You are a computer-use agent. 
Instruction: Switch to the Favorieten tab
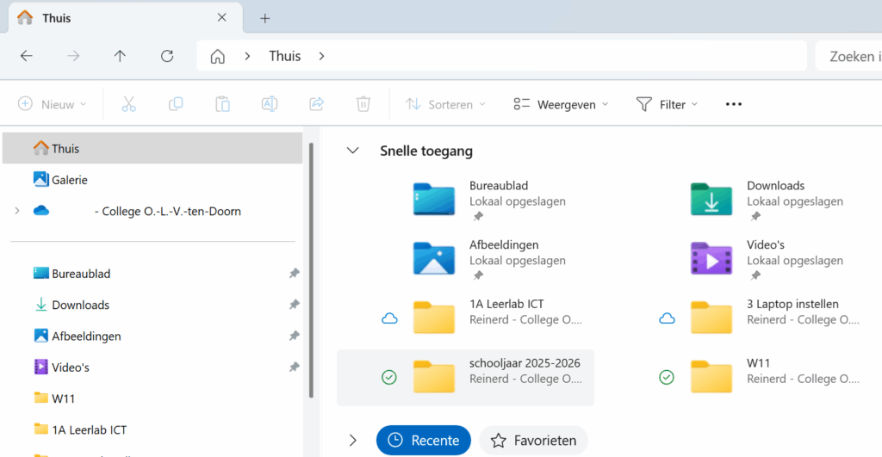pyautogui.click(x=533, y=441)
